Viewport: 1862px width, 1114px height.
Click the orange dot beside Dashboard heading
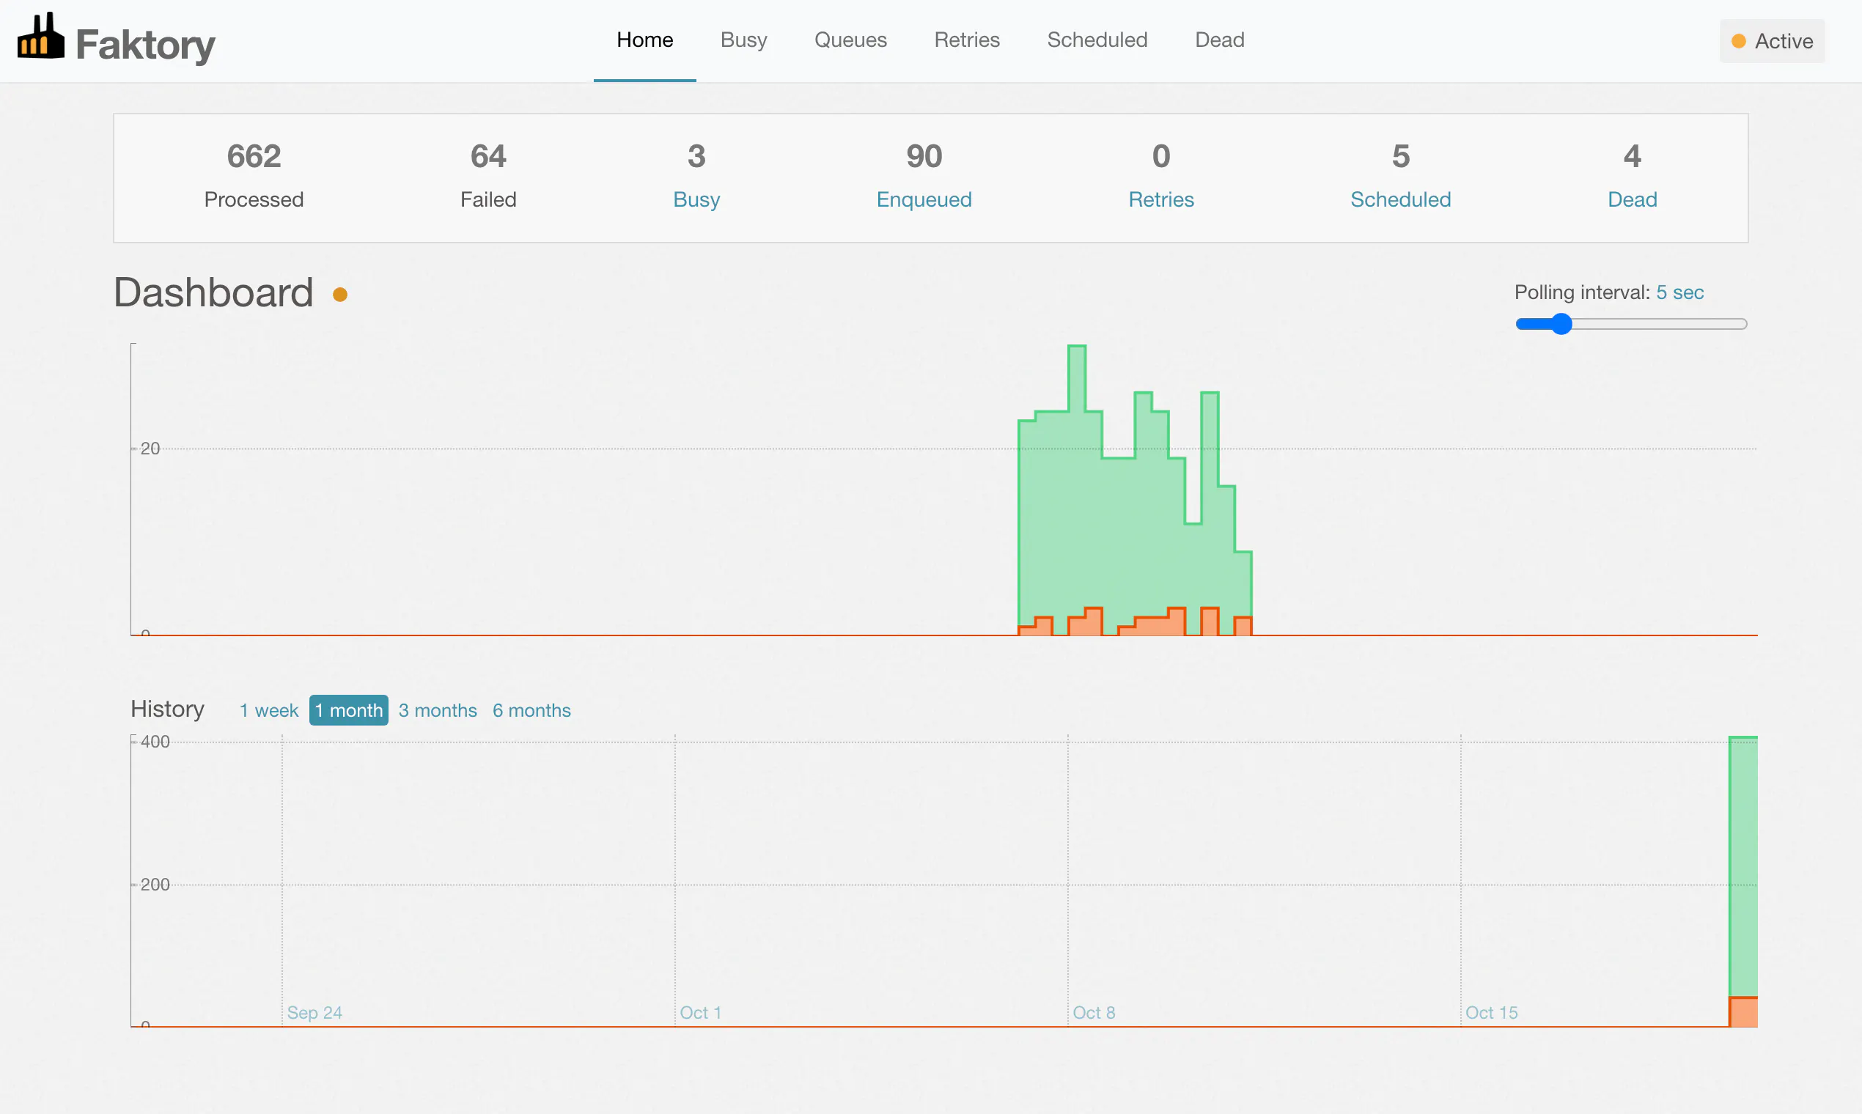(x=340, y=295)
